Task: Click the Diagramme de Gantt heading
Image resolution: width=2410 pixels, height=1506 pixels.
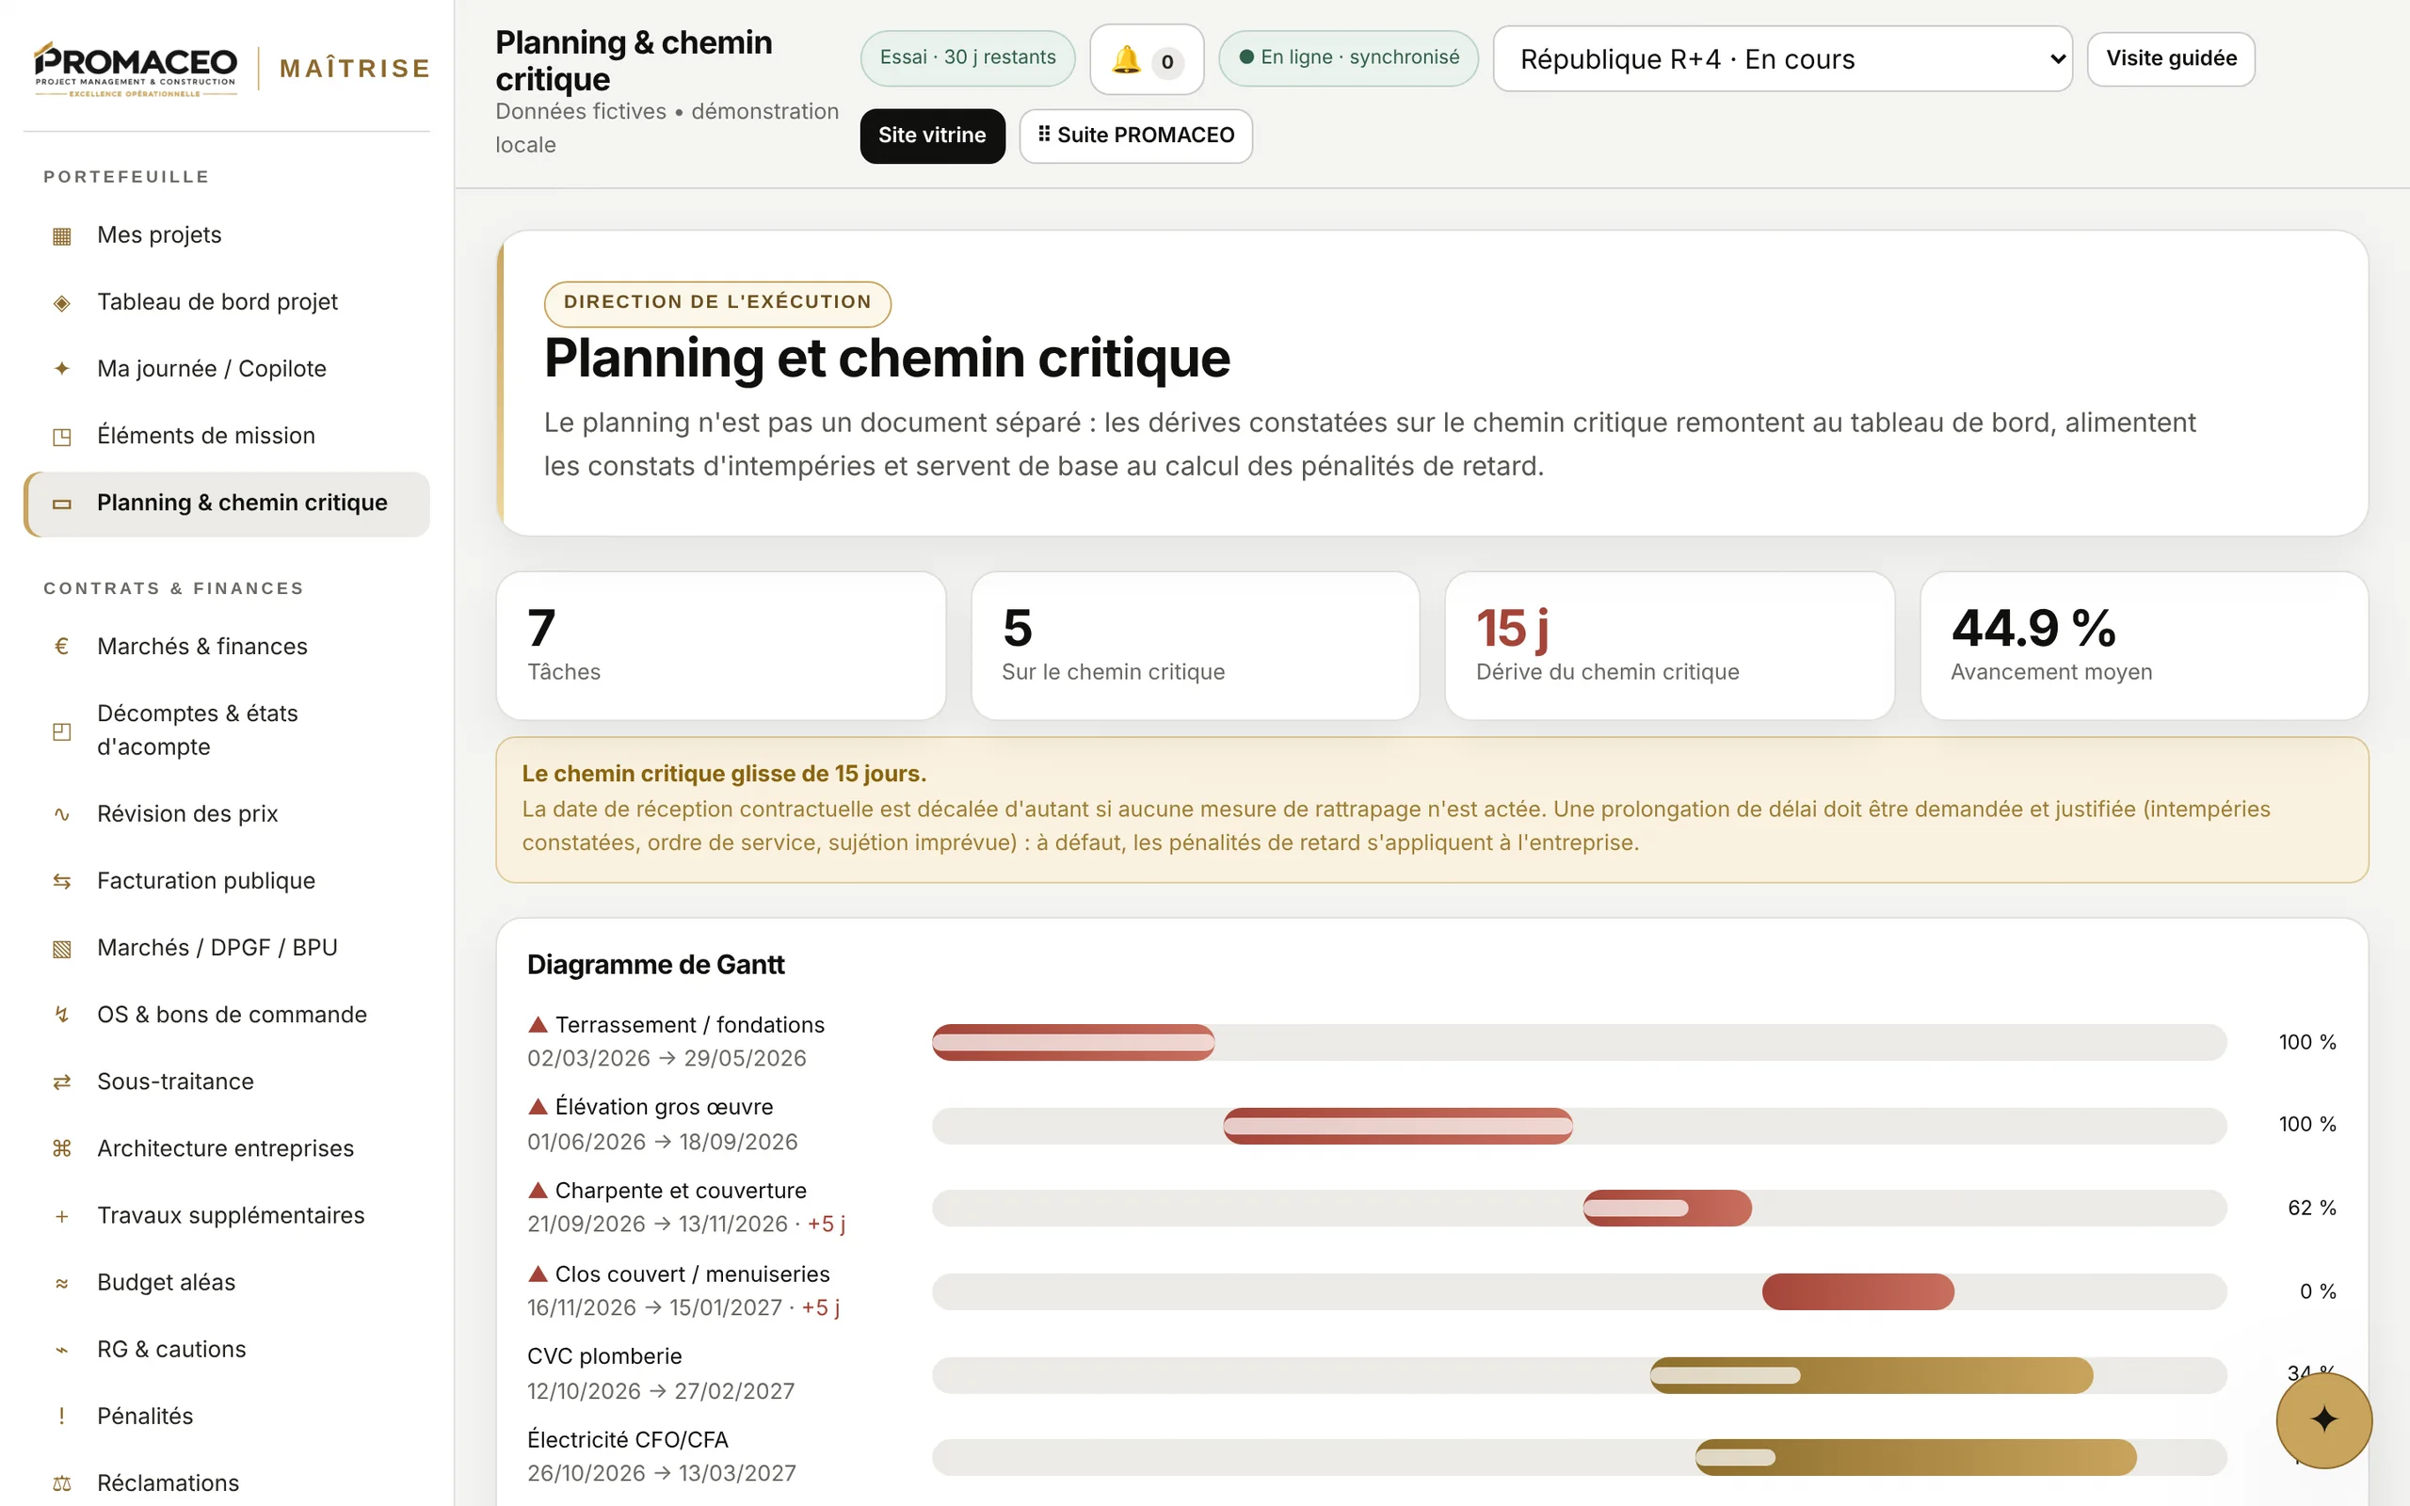Action: pos(655,964)
